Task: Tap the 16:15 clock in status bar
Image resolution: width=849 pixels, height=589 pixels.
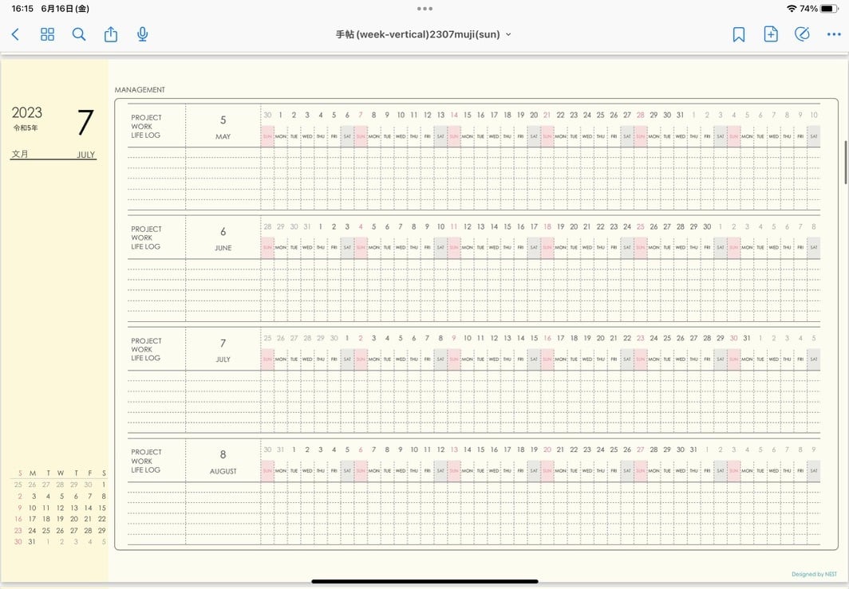Action: [x=22, y=9]
